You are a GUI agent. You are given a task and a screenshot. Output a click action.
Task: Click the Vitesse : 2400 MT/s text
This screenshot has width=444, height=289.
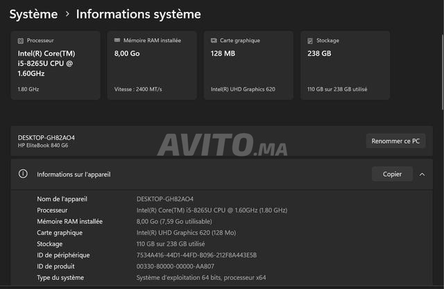pos(138,89)
